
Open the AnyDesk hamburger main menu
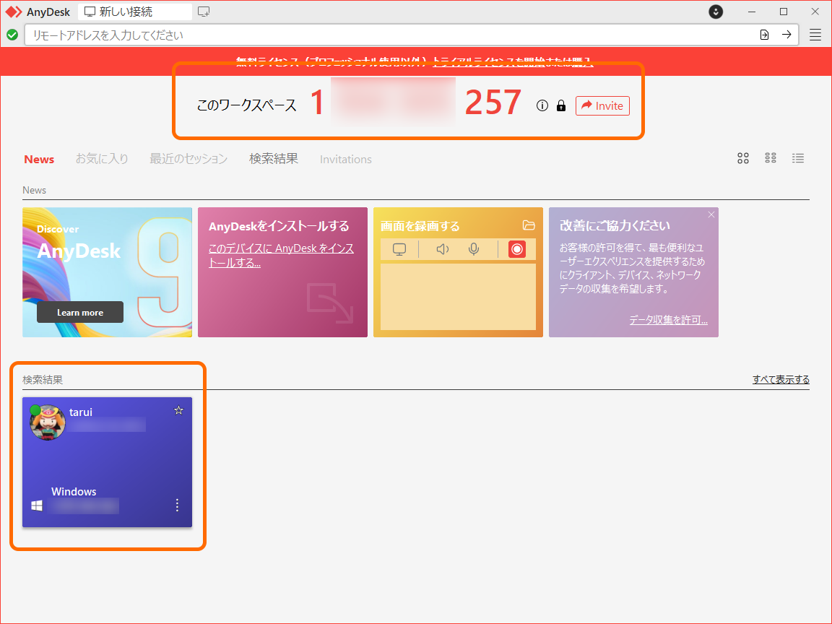(x=815, y=34)
